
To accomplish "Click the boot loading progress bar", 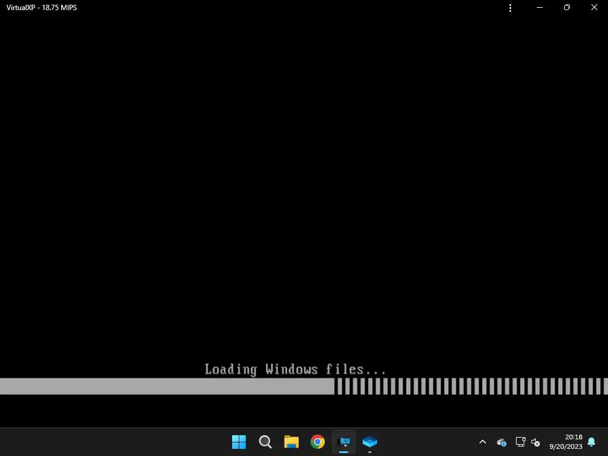I will coord(304,386).
